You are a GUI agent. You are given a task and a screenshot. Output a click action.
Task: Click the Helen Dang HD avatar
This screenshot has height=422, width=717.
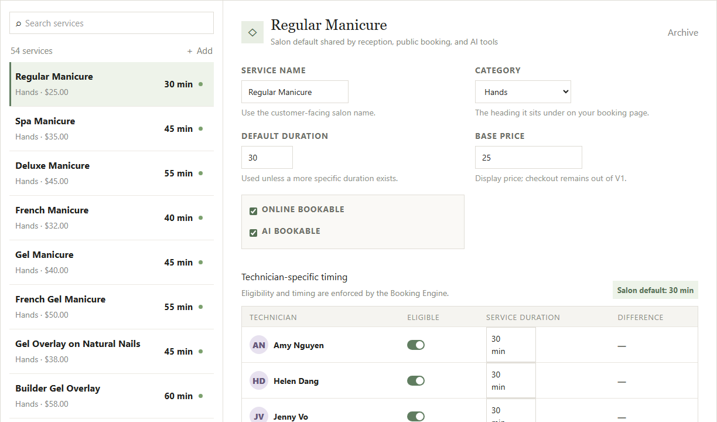259,381
